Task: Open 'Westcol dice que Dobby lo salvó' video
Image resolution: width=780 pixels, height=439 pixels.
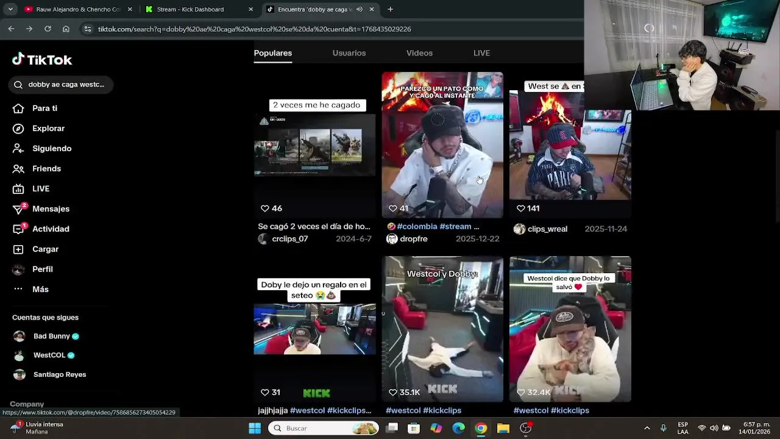Action: [x=570, y=329]
